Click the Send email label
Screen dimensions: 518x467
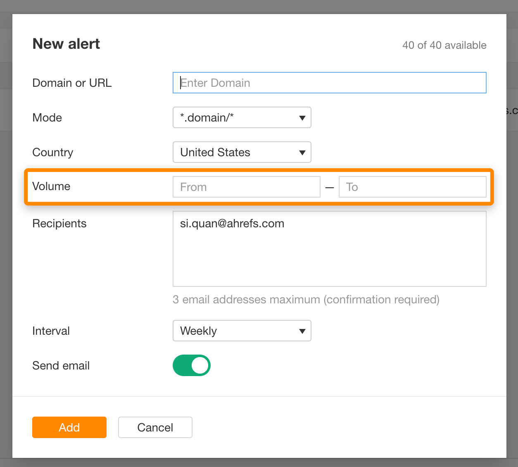point(61,366)
